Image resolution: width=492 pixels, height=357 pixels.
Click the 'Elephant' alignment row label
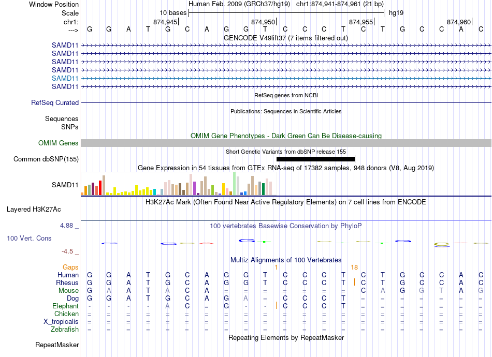[x=66, y=306]
